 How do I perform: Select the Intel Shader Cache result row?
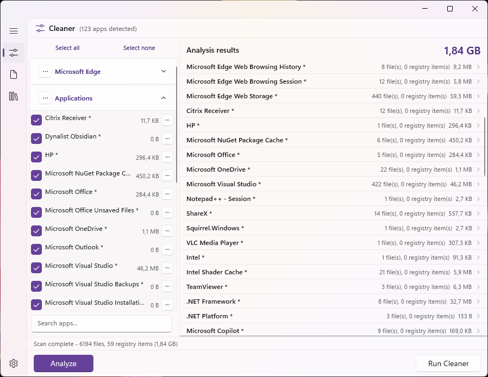coord(333,272)
